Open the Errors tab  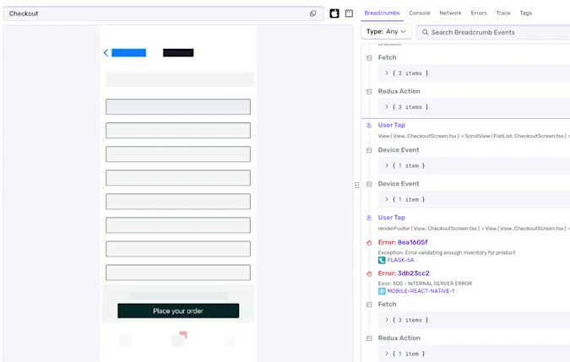(x=479, y=13)
